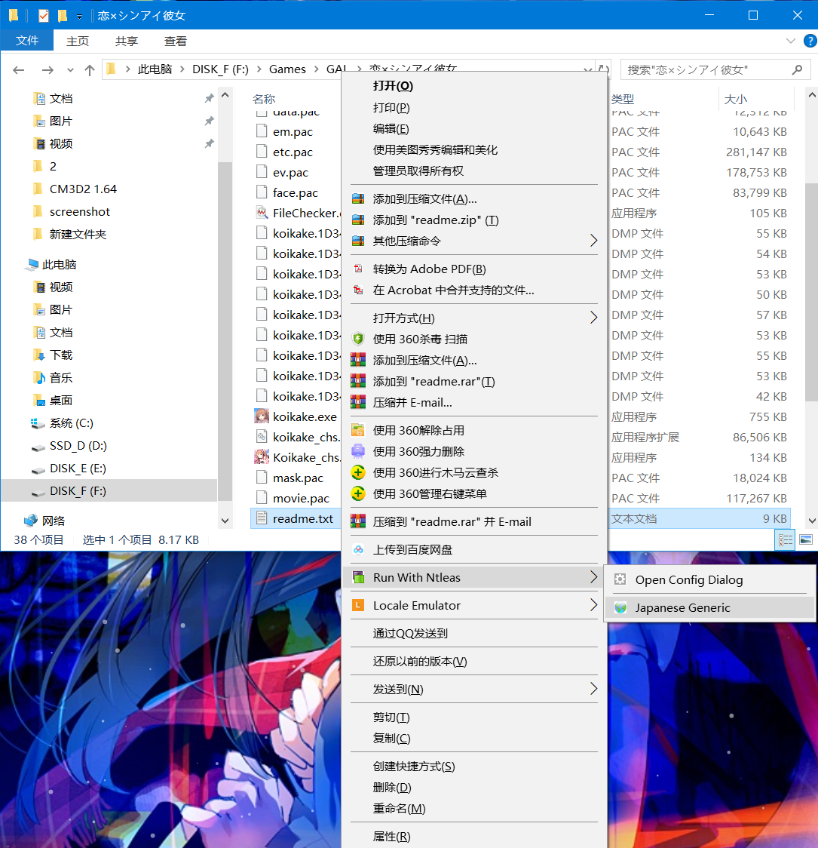This screenshot has width=818, height=848.
Task: Click the Baidu Netdisk upload icon
Action: pyautogui.click(x=358, y=549)
